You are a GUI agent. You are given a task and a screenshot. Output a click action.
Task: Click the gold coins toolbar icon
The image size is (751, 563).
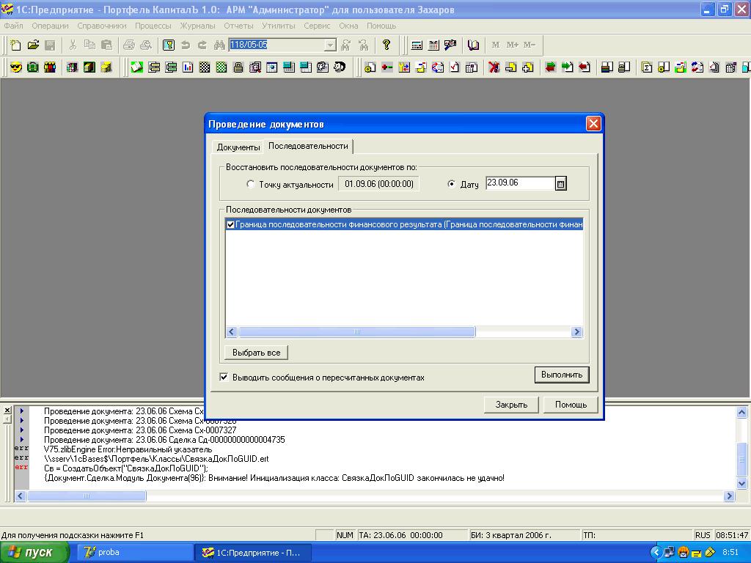point(106,67)
